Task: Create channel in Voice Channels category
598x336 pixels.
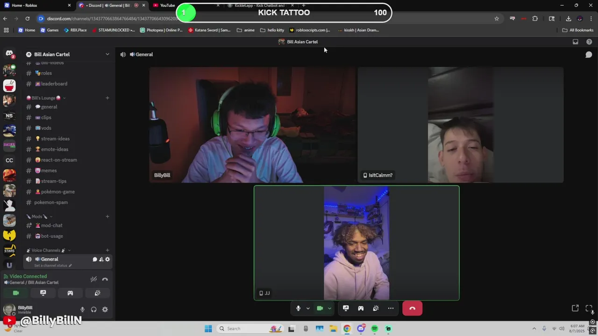Action: [x=107, y=251]
